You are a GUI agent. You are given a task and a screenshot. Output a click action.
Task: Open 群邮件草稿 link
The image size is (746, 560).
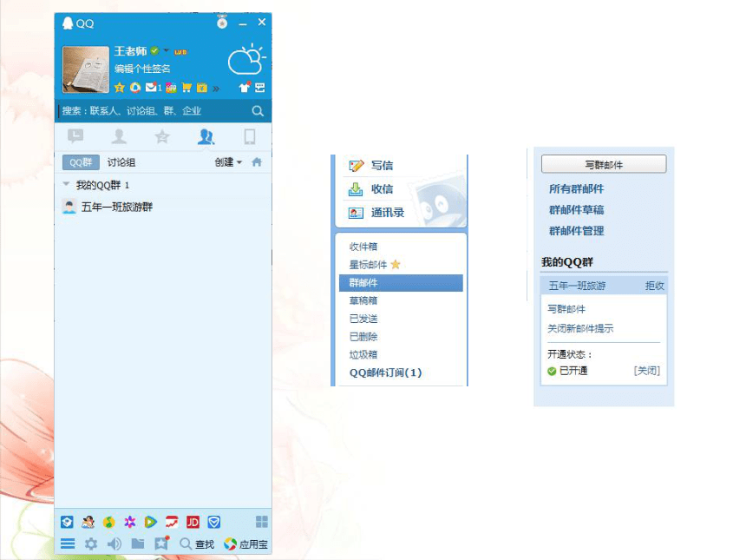[x=576, y=210]
